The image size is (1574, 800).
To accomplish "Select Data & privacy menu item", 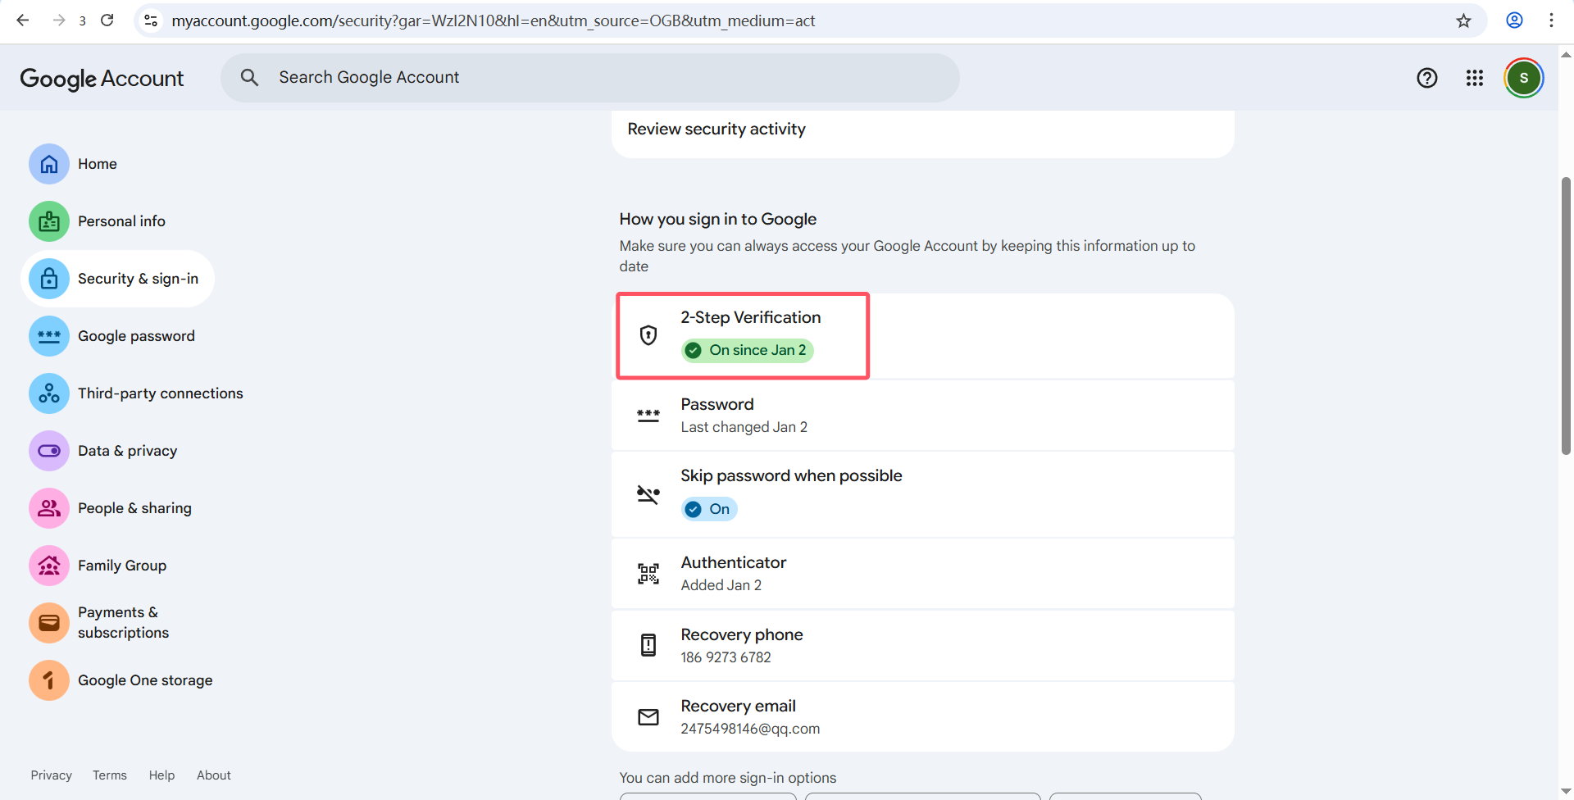I will 127,451.
